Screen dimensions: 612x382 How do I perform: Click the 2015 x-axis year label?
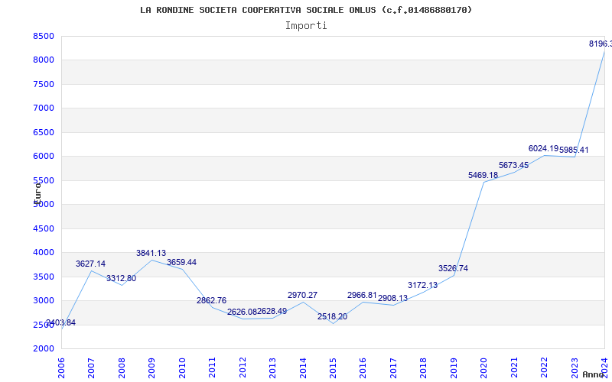[x=333, y=368]
